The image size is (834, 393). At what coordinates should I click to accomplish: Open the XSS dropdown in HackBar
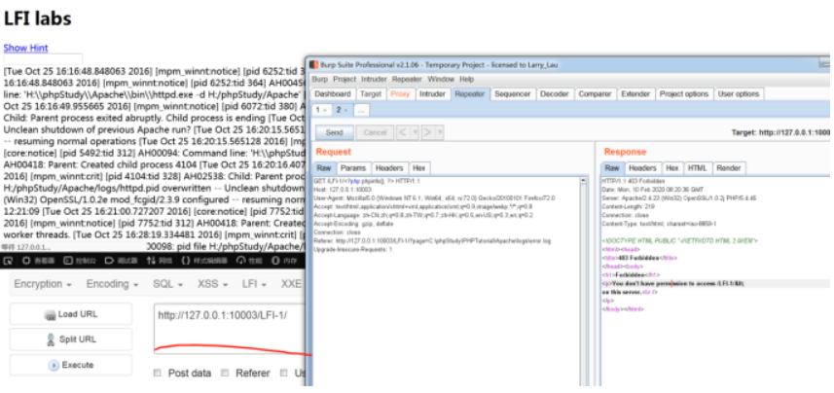213,284
